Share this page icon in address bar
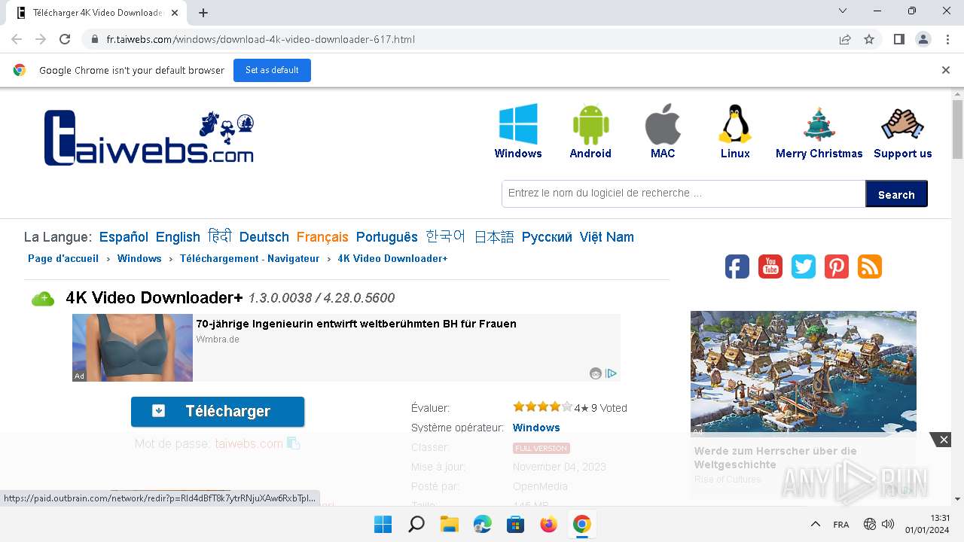Image resolution: width=964 pixels, height=542 pixels. (x=845, y=39)
